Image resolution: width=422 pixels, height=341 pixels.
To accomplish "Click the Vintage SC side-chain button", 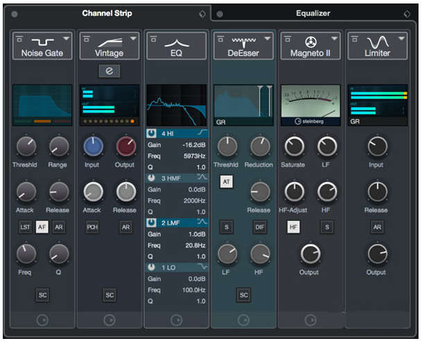I will (109, 295).
